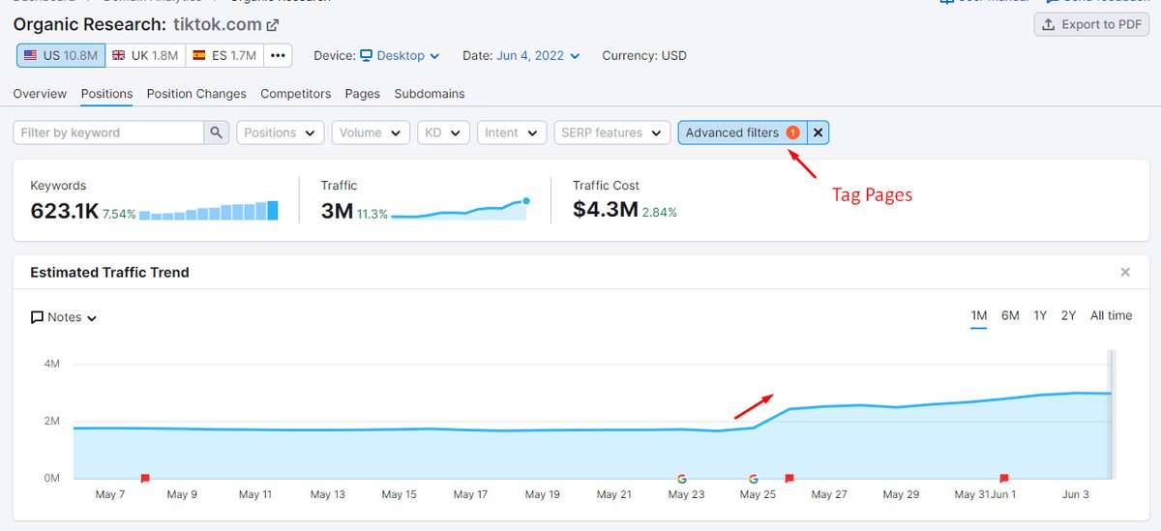Click the red flag note near Jun 1

click(x=1004, y=478)
